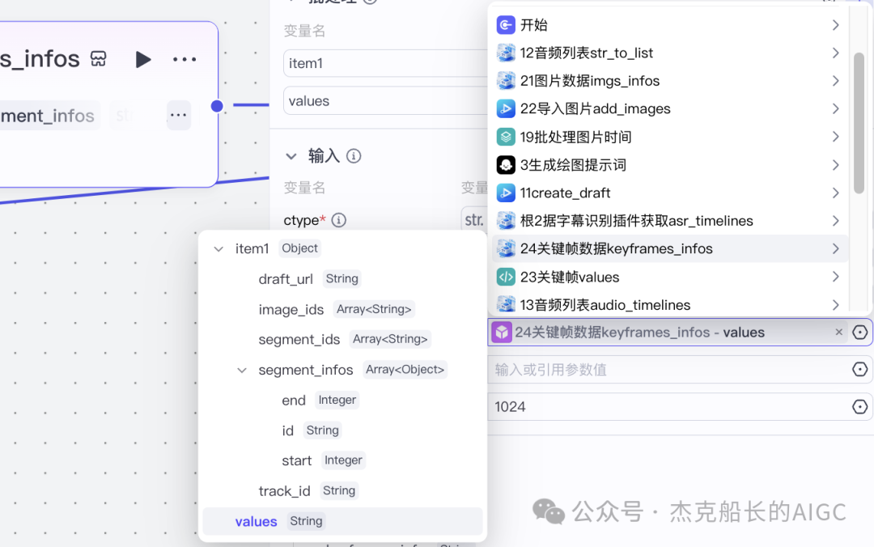Click the 23关键帧values code icon

[x=506, y=277]
